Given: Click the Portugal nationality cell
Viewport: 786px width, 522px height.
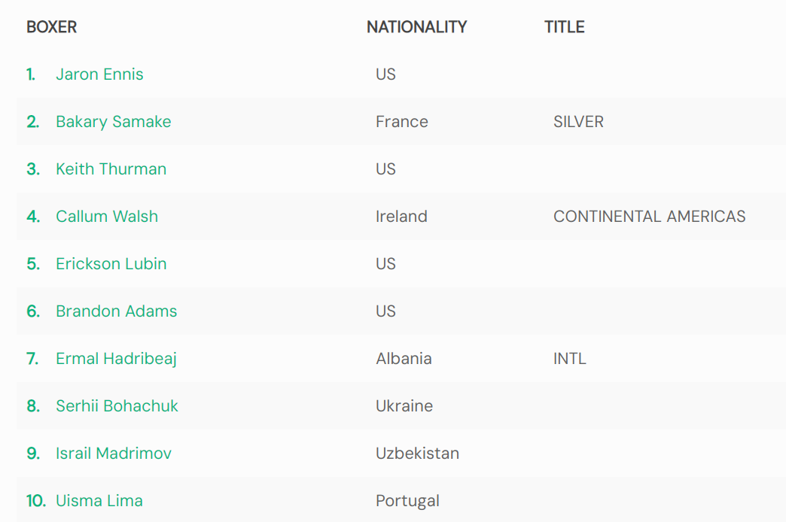Looking at the screenshot, I should click(407, 501).
